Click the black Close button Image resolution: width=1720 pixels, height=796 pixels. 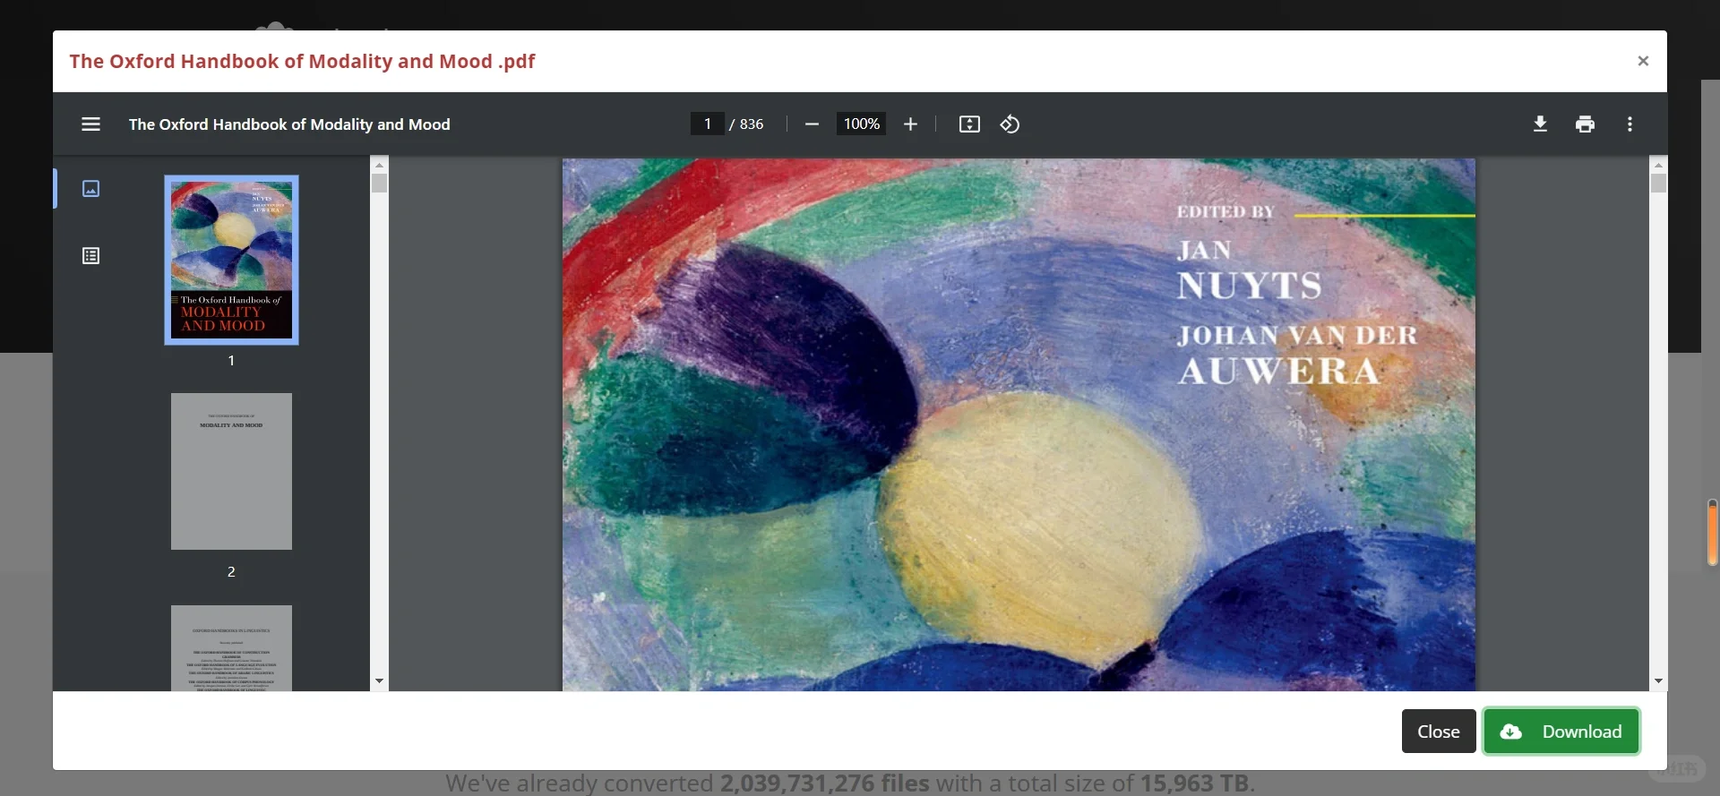pos(1439,732)
